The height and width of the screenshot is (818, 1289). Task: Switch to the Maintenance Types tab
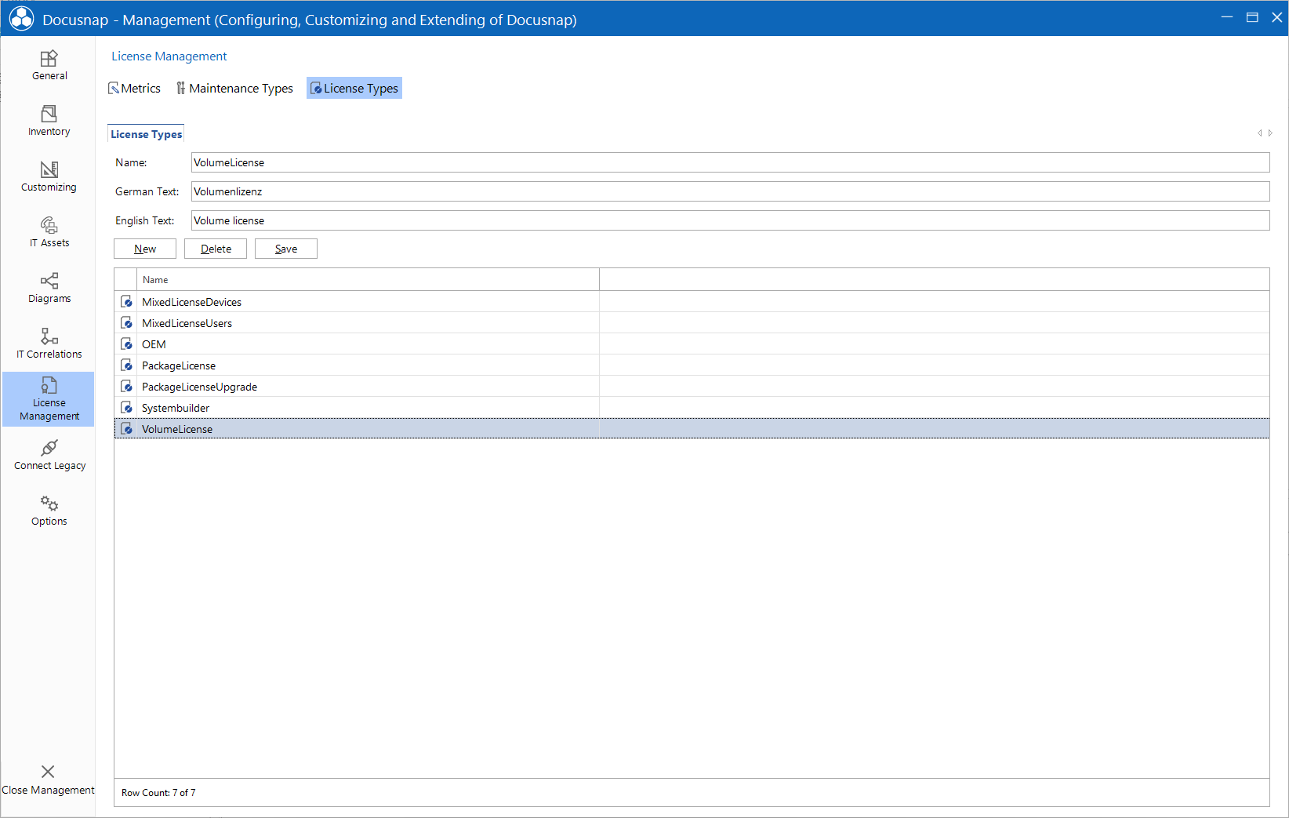(234, 89)
